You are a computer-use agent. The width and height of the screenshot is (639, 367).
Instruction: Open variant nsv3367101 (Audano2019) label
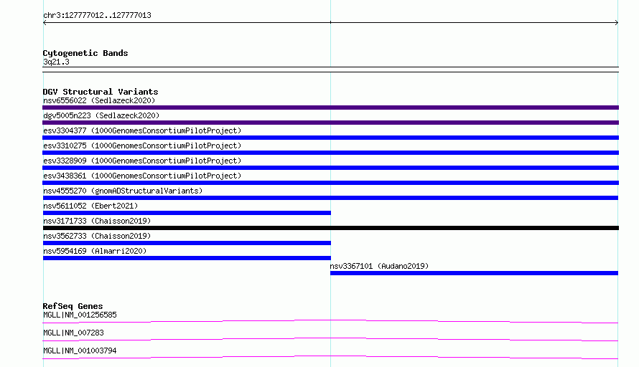379,266
